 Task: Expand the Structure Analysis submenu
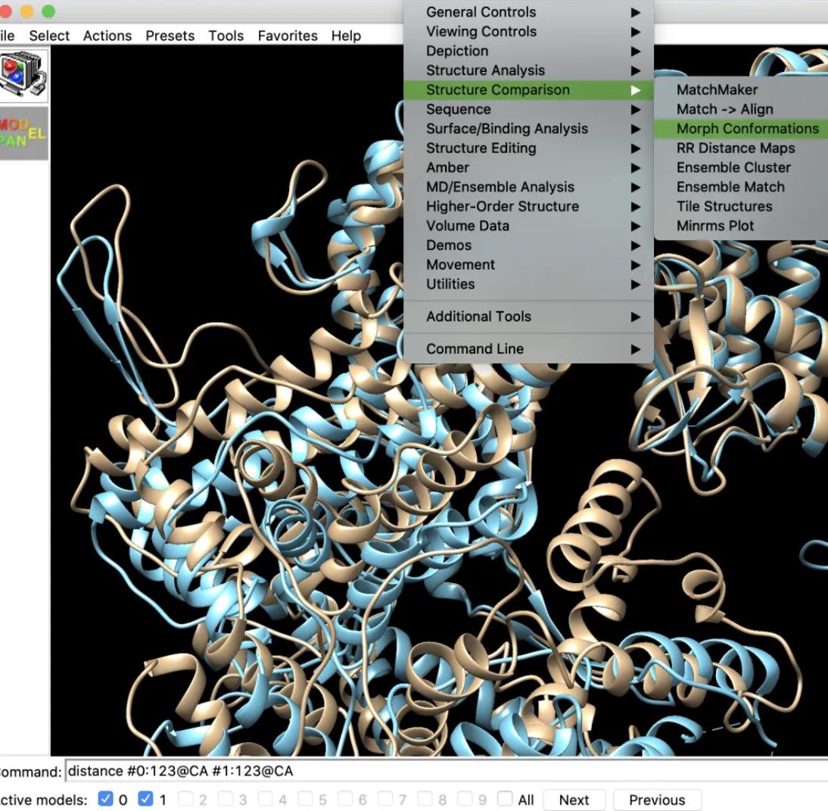pos(485,70)
